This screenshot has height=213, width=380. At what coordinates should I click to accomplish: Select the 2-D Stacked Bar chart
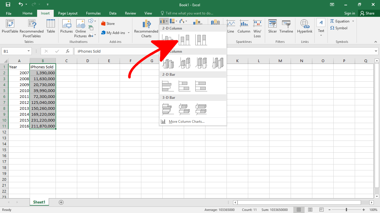click(x=185, y=86)
